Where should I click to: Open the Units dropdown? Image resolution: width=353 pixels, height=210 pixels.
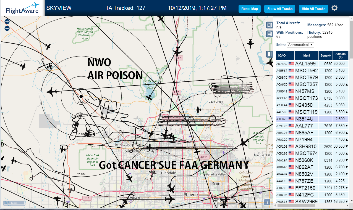[300, 45]
